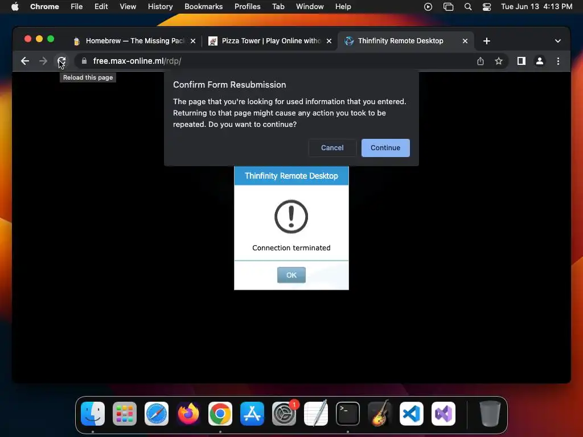583x437 pixels.
Task: Click the Stage Manager windows icon
Action: [449, 7]
